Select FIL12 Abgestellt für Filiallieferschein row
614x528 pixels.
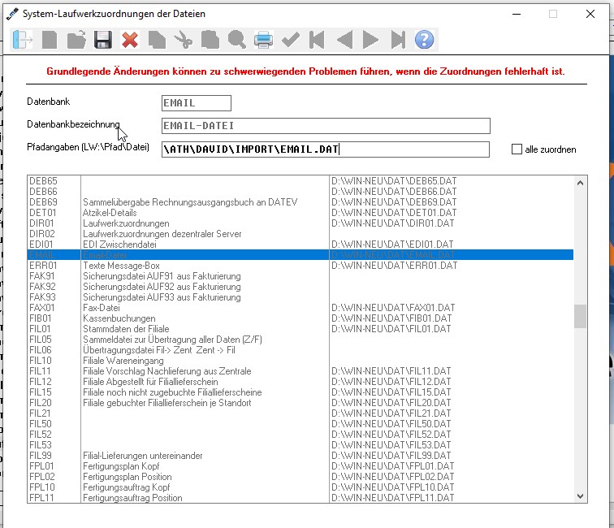pyautogui.click(x=301, y=382)
